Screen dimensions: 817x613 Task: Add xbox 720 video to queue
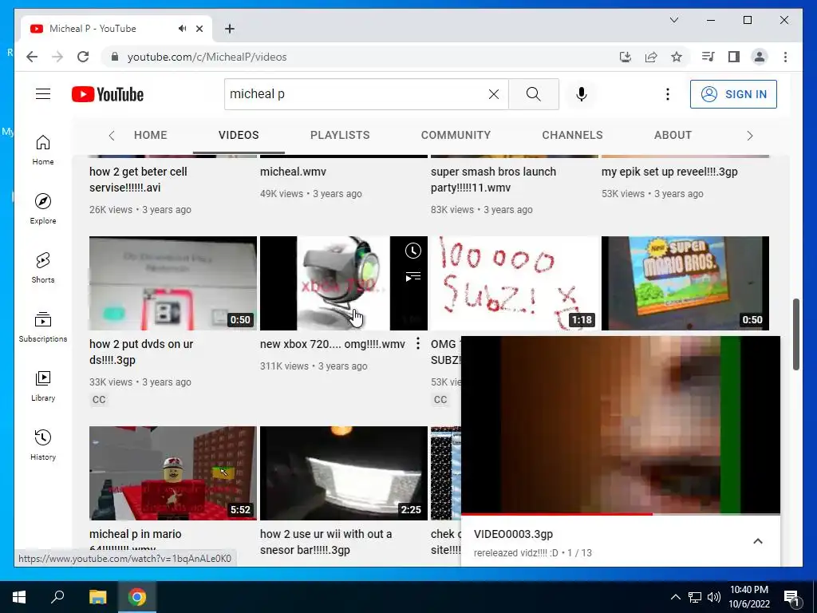tap(412, 276)
